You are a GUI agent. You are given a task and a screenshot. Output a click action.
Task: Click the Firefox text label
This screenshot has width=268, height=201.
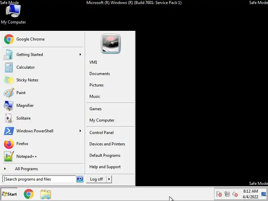[22, 144]
